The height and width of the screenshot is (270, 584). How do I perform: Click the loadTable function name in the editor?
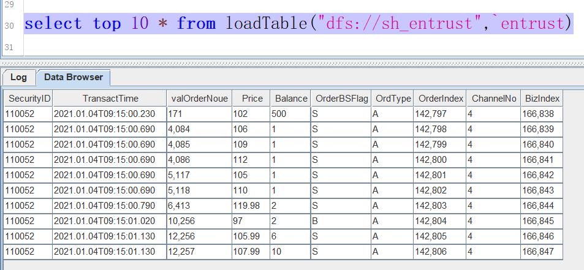pos(265,24)
